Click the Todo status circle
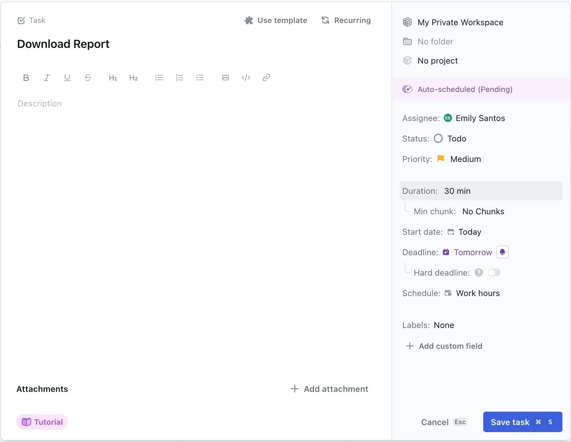This screenshot has width=571, height=442. tap(438, 138)
